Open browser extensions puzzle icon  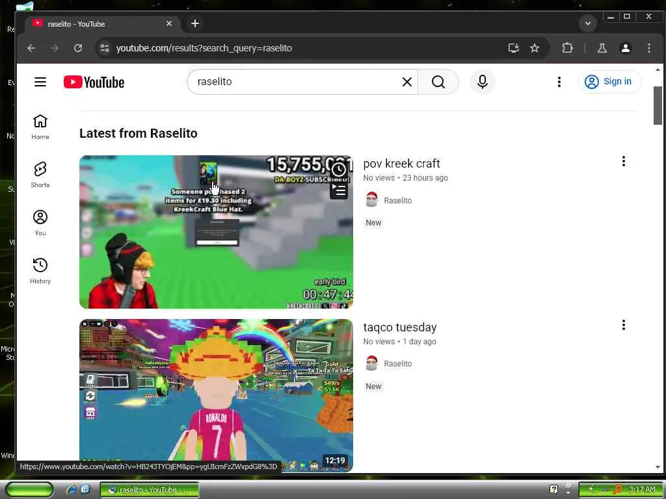567,48
